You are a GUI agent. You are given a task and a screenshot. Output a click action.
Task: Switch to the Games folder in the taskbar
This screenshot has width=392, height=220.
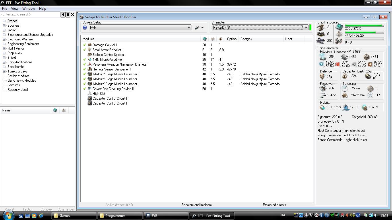(74, 216)
